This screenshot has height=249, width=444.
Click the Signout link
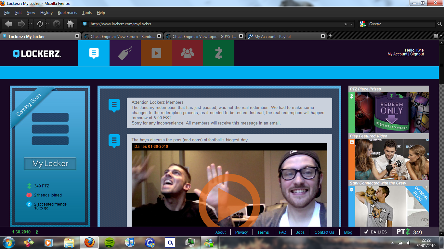tap(417, 54)
